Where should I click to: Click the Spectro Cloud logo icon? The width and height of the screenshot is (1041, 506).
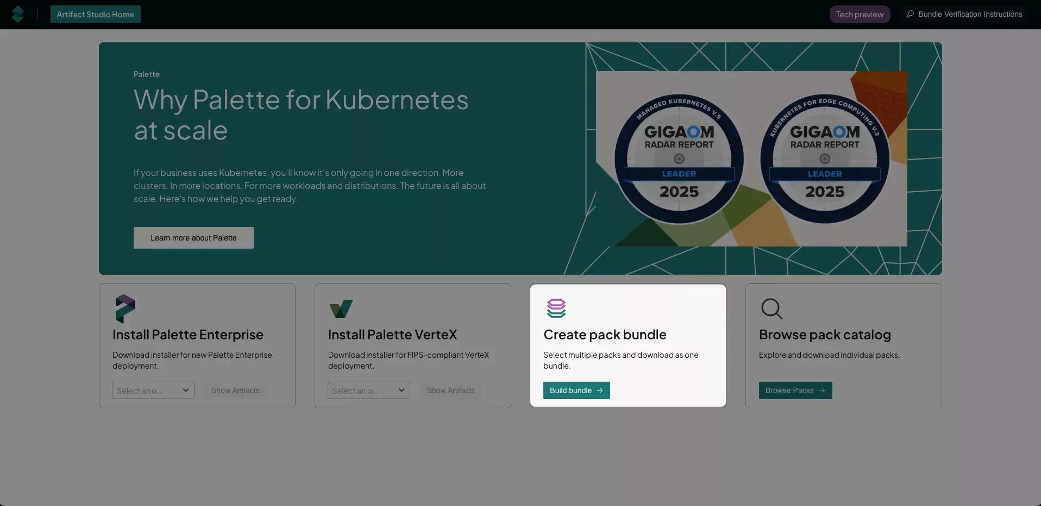click(18, 14)
